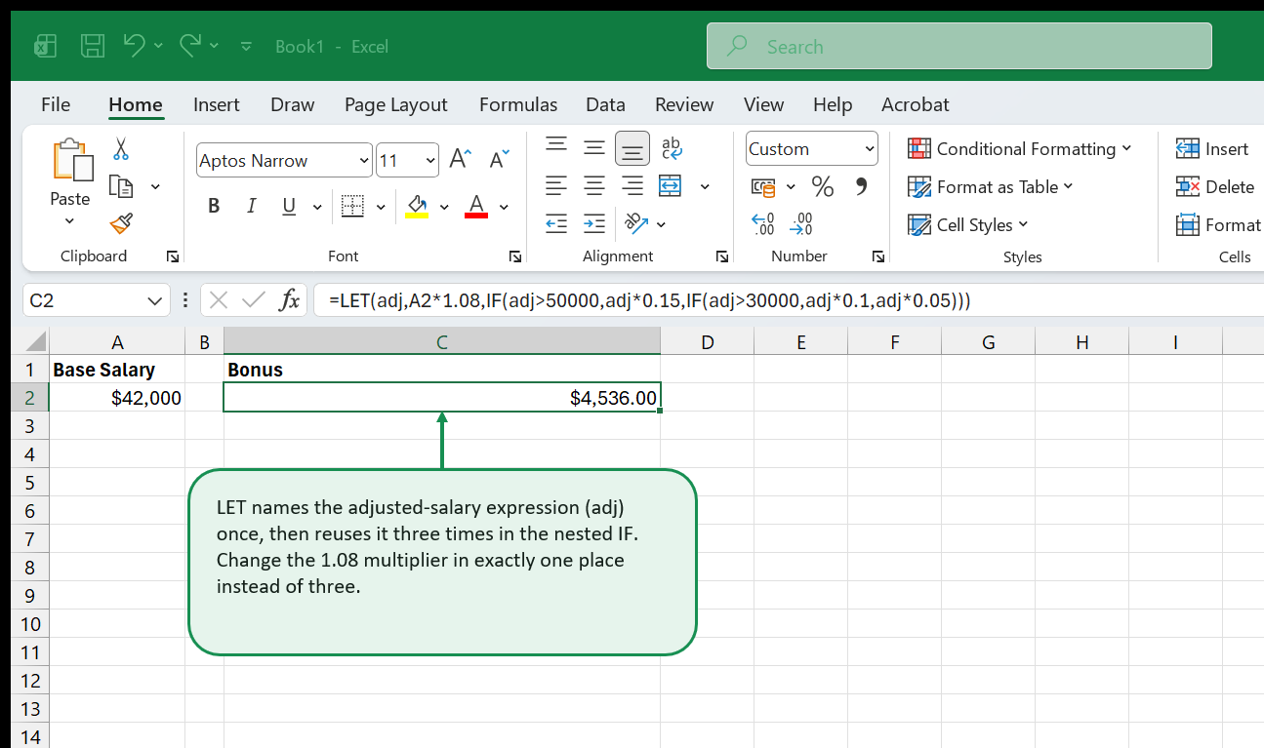Click the Redo arrow icon
This screenshot has width=1264, height=748.
click(x=190, y=45)
